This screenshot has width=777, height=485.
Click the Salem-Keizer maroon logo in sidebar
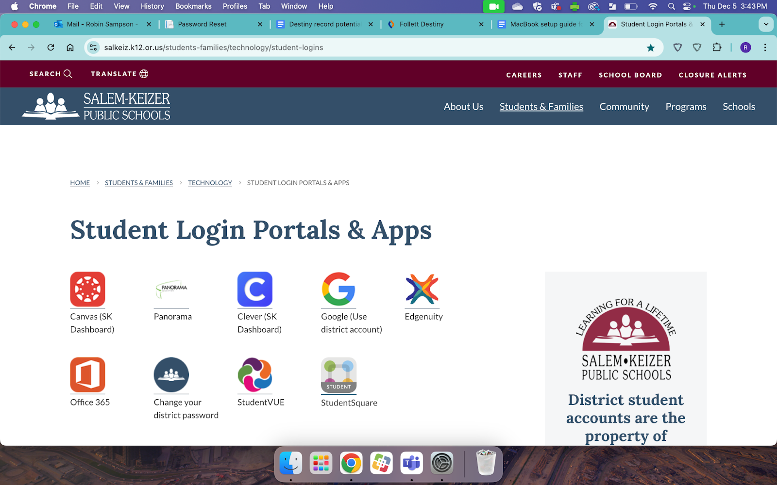[x=626, y=339]
